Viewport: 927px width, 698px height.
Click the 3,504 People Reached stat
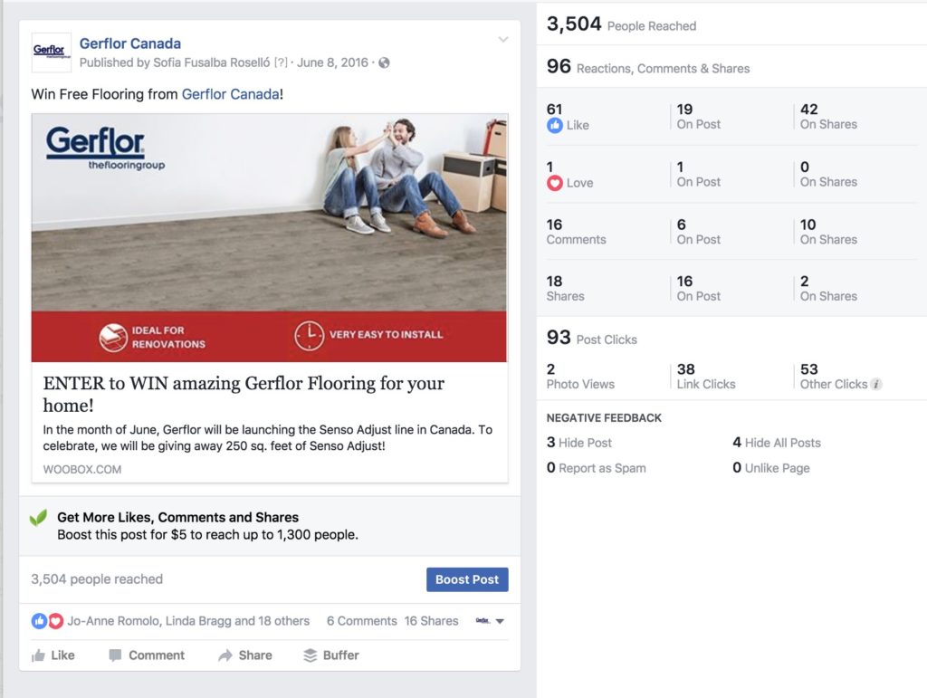pyautogui.click(x=621, y=24)
